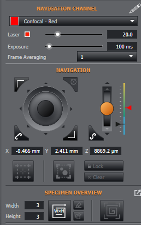Pop out the Specimen Overview panel
This screenshot has height=225, width=141.
coord(138,193)
